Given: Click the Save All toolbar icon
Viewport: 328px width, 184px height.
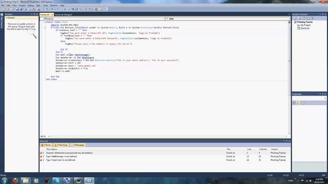Looking at the screenshot, I should pyautogui.click(x=21, y=9).
